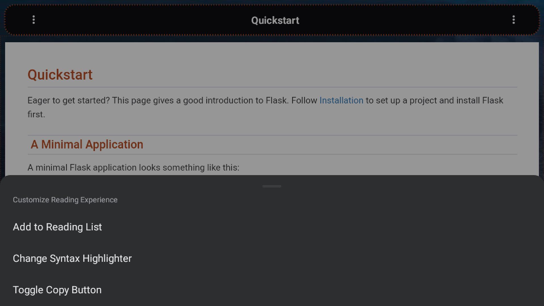Tap the Quickstart title in the app bar

point(275,20)
